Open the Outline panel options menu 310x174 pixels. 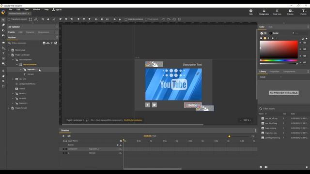[57, 38]
